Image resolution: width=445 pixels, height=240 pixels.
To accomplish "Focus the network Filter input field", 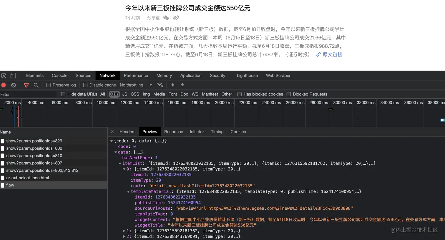I will [x=29, y=94].
